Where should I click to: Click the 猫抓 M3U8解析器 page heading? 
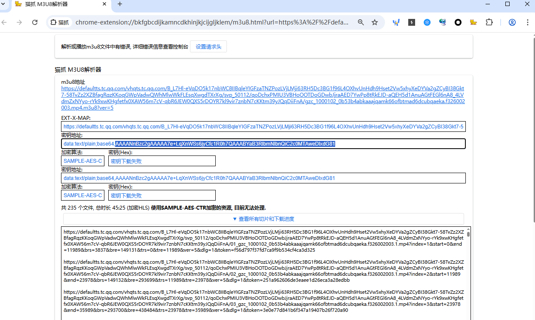[78, 70]
